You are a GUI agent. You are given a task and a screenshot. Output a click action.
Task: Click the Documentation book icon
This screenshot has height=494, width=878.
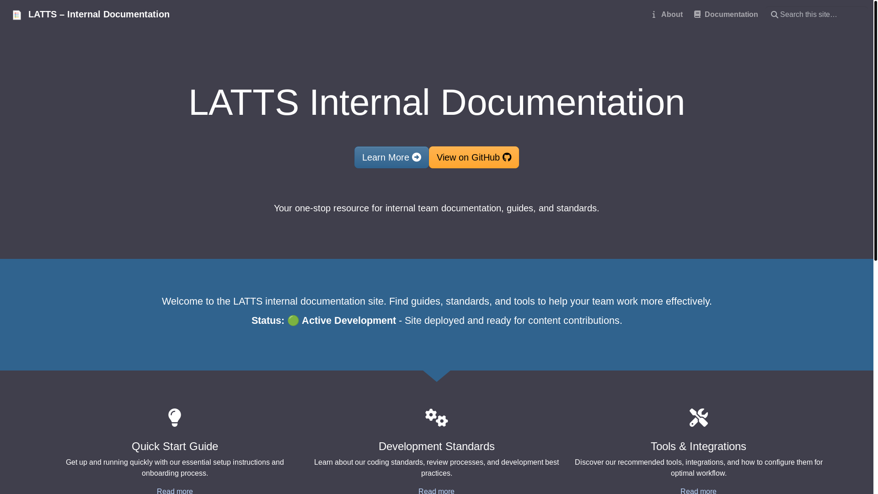coord(697,15)
